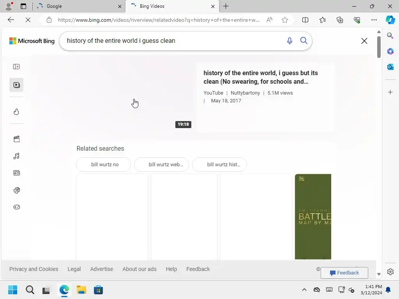Show hidden system tray icons
Viewport: 399px width, 299px height.
point(304,290)
